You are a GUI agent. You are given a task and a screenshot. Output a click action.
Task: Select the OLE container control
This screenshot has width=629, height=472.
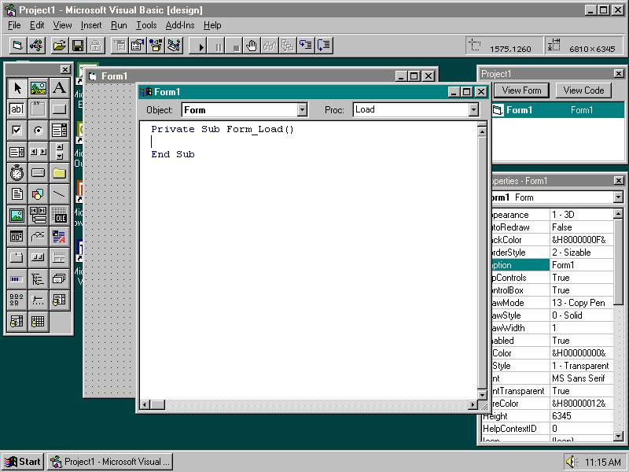click(60, 216)
